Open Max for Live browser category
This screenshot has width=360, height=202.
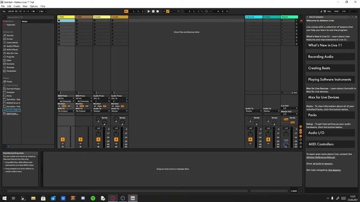12,53
